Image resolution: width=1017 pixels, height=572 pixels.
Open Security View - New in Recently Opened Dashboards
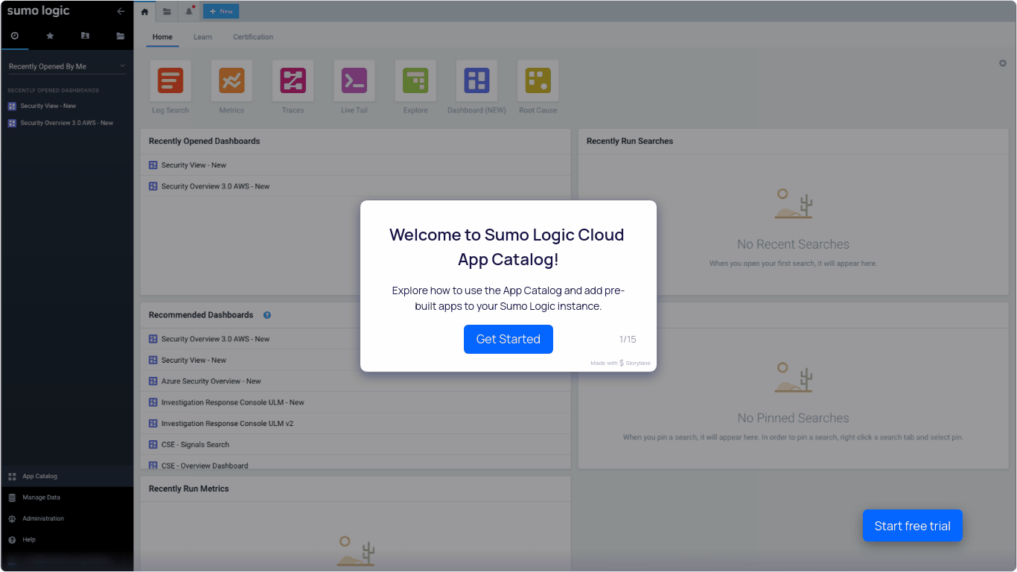tap(356, 165)
